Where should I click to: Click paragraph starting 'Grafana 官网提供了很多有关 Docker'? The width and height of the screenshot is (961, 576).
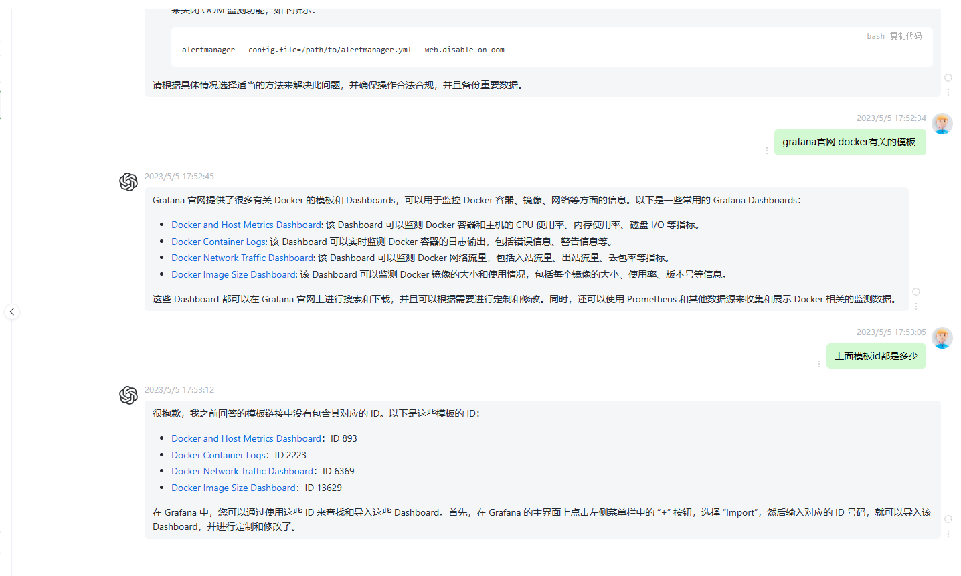click(477, 200)
